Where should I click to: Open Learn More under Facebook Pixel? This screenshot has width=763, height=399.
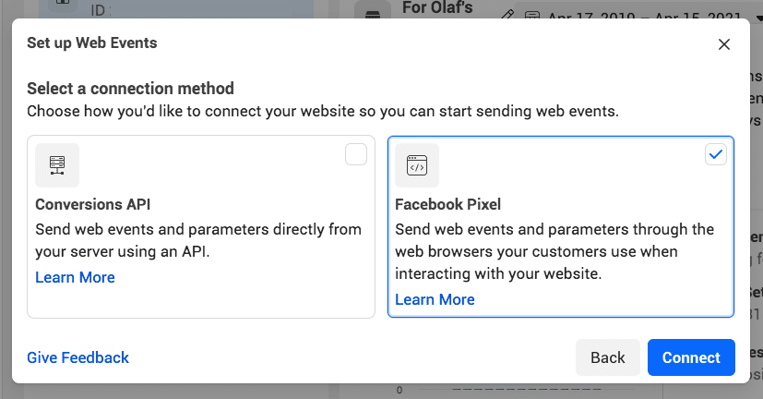435,299
